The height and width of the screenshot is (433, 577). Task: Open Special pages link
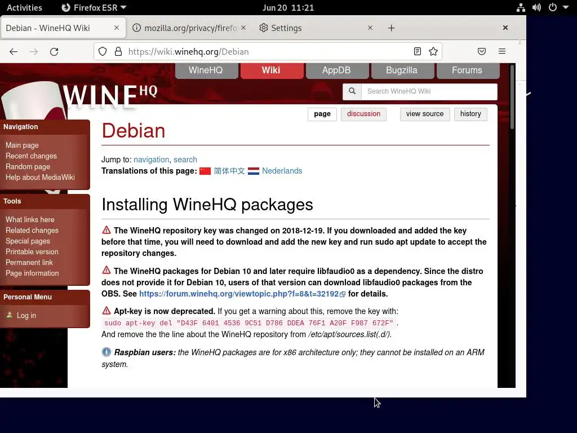pyautogui.click(x=28, y=241)
